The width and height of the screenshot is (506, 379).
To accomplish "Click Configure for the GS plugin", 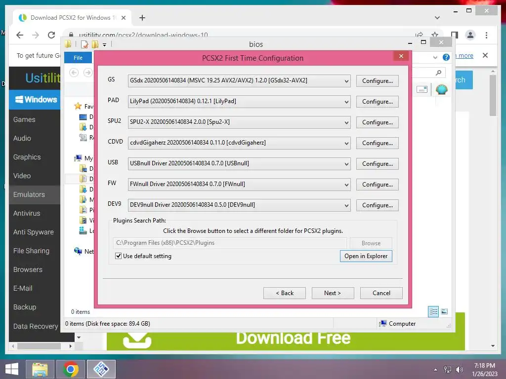I will pyautogui.click(x=377, y=81).
